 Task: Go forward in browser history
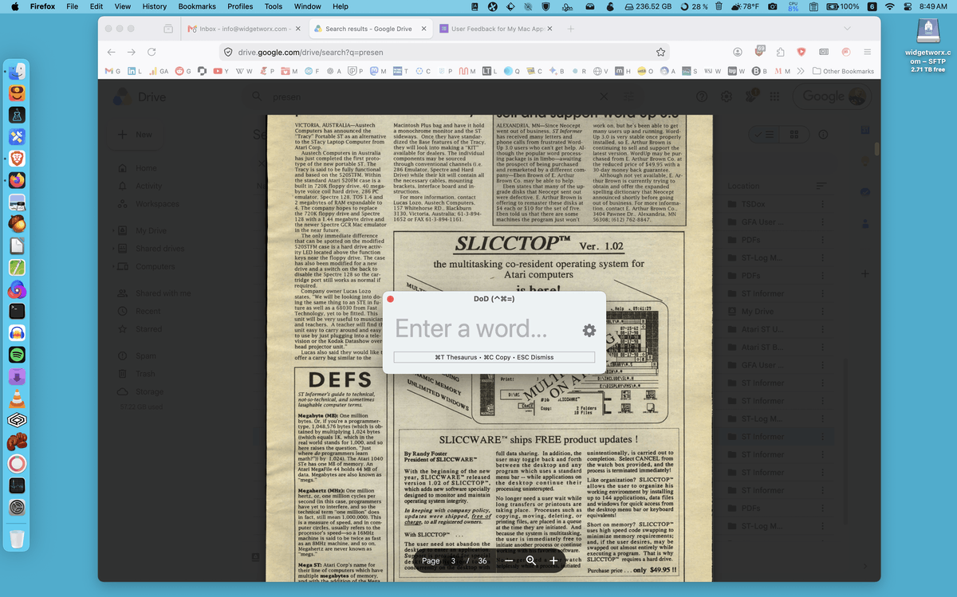[132, 52]
